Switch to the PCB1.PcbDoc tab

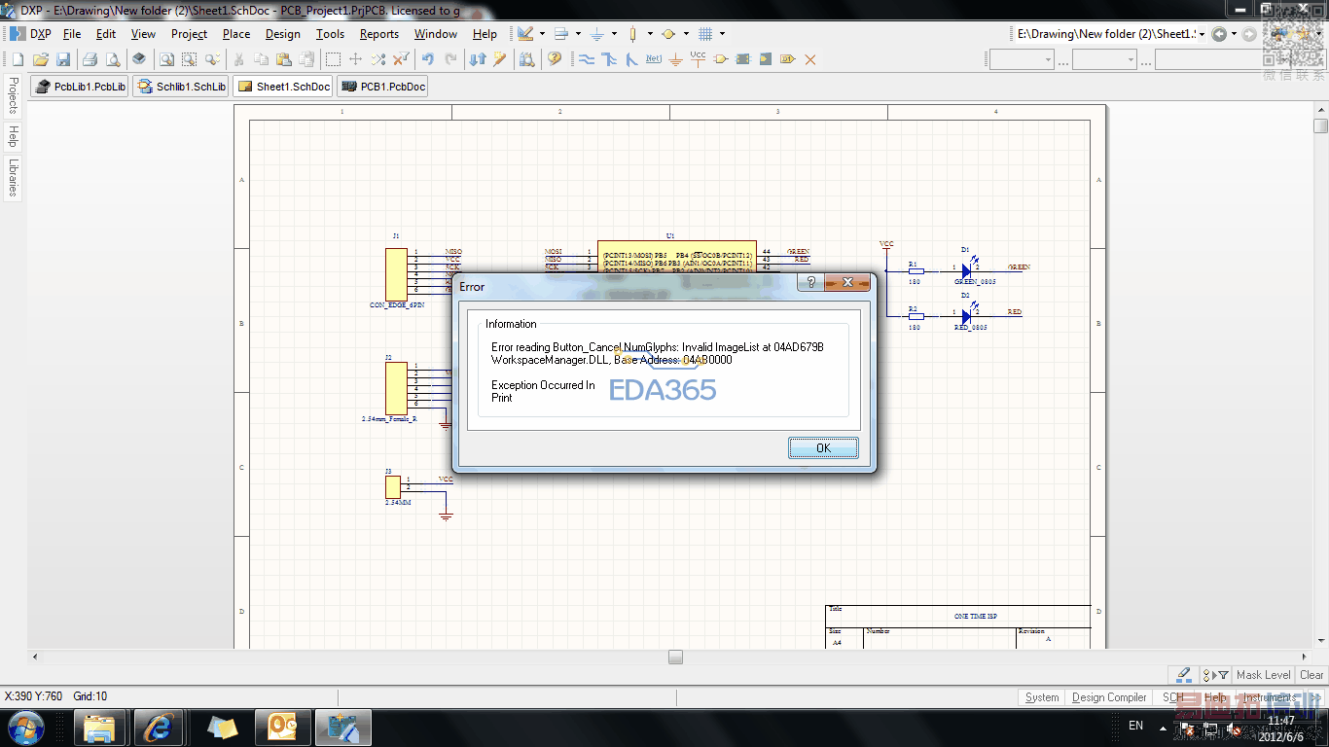pyautogui.click(x=382, y=87)
